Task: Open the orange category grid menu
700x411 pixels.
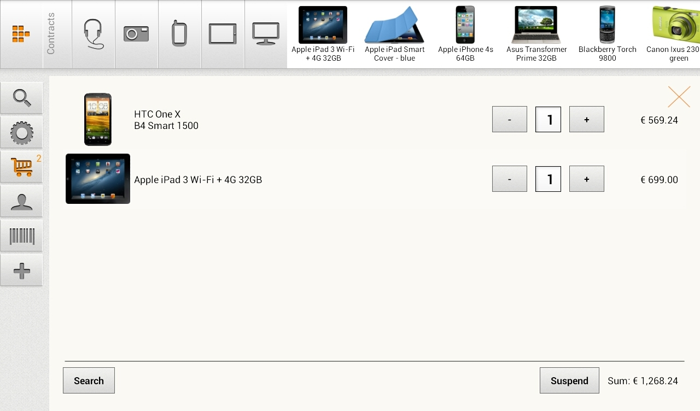Action: point(21,34)
